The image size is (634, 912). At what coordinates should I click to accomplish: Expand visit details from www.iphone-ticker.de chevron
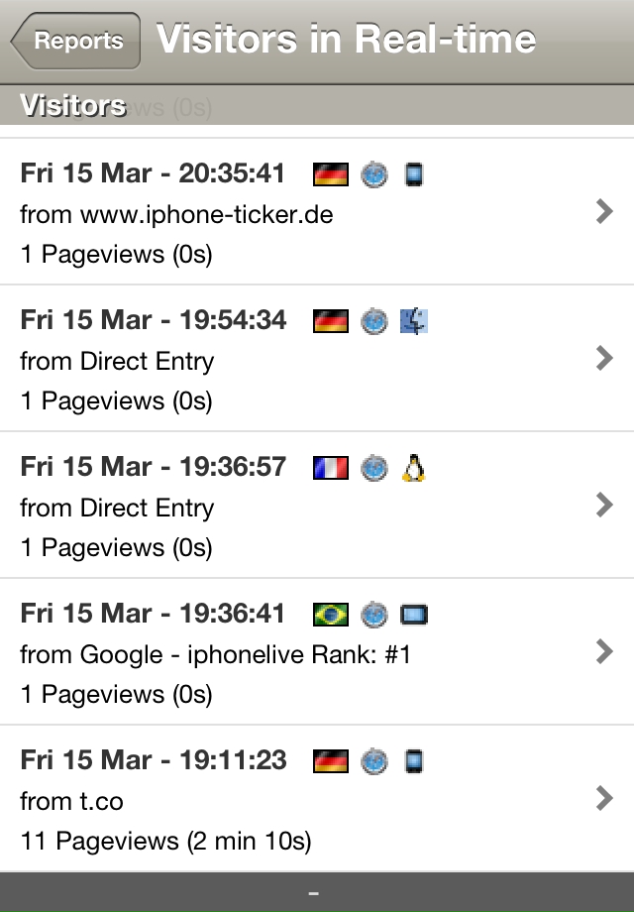[x=604, y=211]
